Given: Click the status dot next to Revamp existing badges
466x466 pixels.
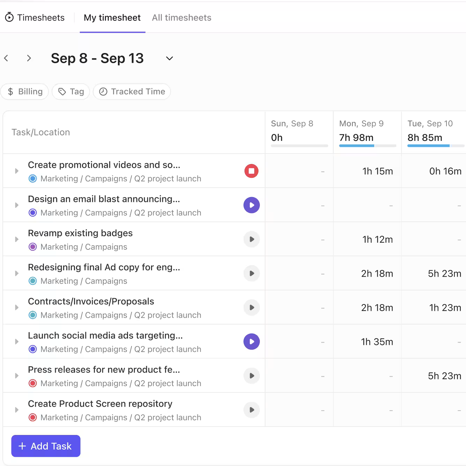Looking at the screenshot, I should (x=32, y=247).
